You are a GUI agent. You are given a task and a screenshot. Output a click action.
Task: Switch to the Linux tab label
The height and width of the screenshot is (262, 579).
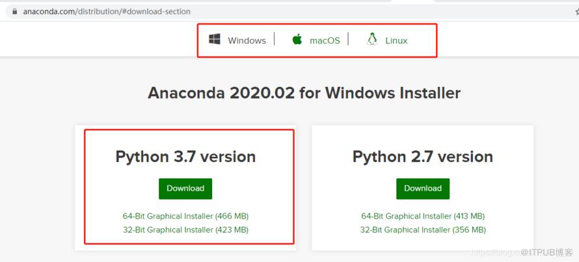click(x=396, y=40)
